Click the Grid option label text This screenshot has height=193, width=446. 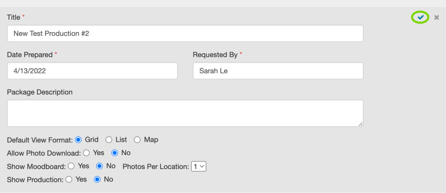pyautogui.click(x=91, y=140)
